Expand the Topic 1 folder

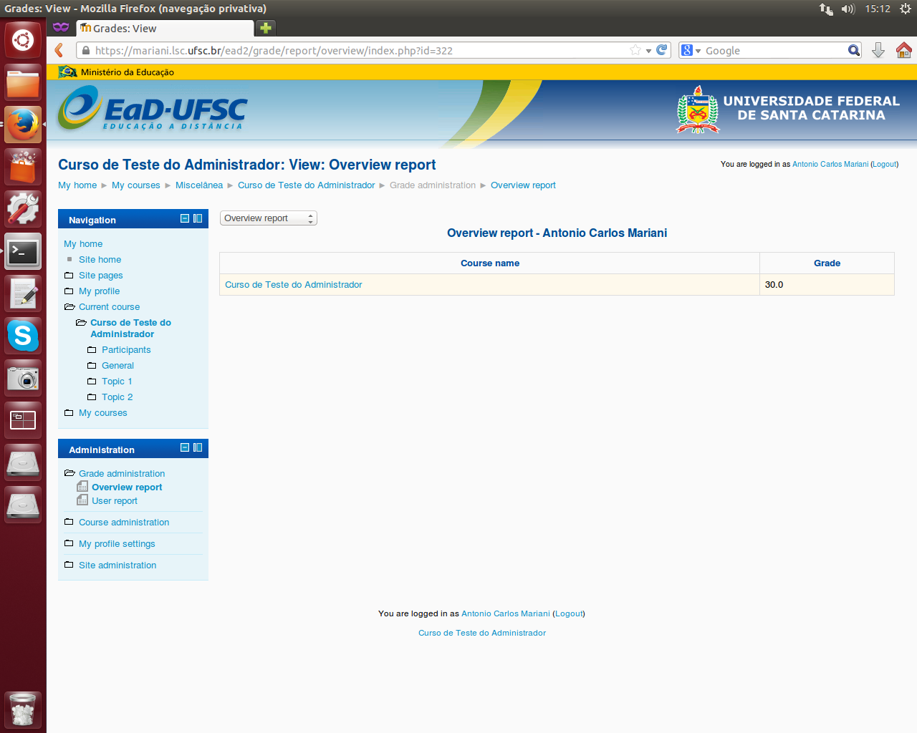[92, 381]
